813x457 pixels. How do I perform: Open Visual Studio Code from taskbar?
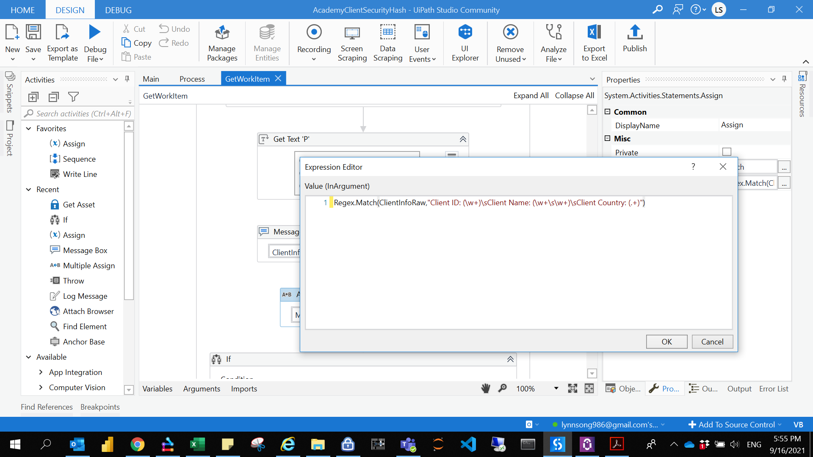pyautogui.click(x=468, y=444)
